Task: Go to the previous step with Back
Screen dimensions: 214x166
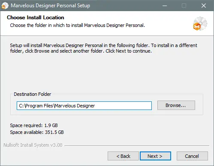Action: (123, 156)
